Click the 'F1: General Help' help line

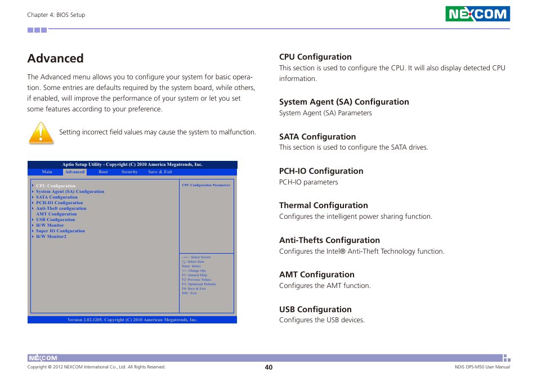pos(195,275)
